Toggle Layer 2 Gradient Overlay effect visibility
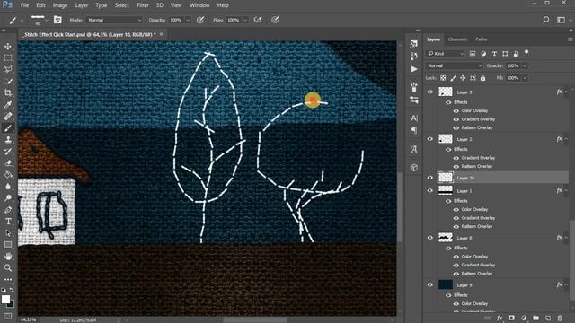The width and height of the screenshot is (575, 323). pos(456,158)
